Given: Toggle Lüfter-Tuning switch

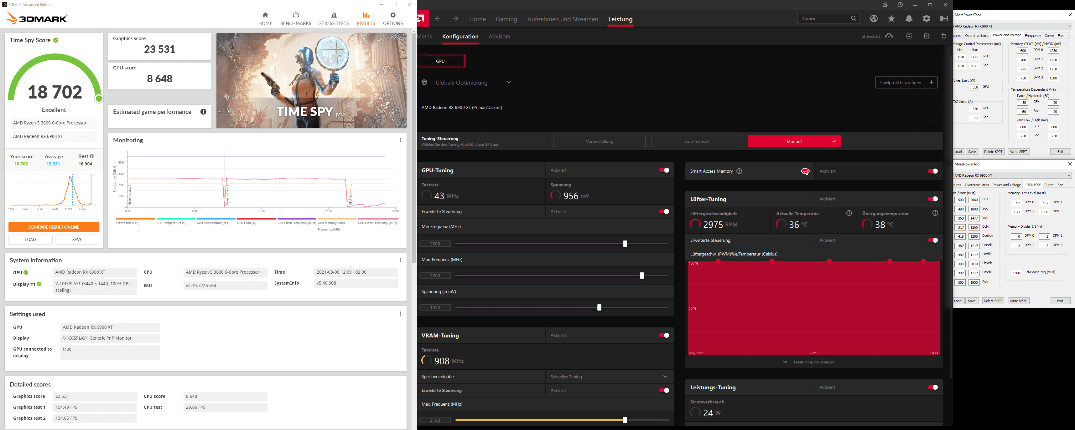Looking at the screenshot, I should (x=932, y=199).
